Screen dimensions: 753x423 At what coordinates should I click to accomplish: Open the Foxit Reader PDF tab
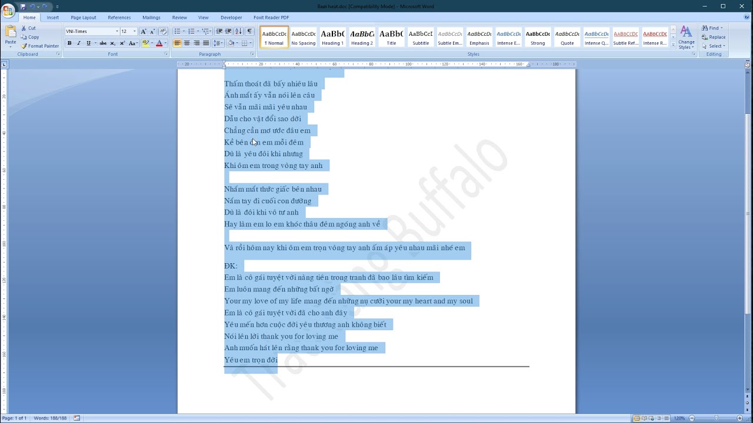[x=271, y=18]
